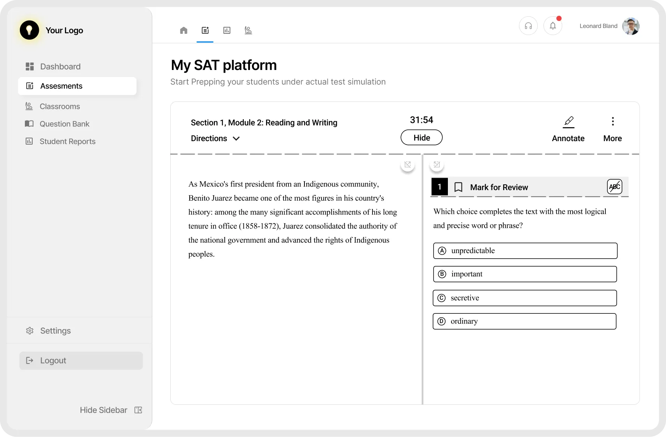Expand the Directions dropdown
666x437 pixels.
tap(215, 138)
